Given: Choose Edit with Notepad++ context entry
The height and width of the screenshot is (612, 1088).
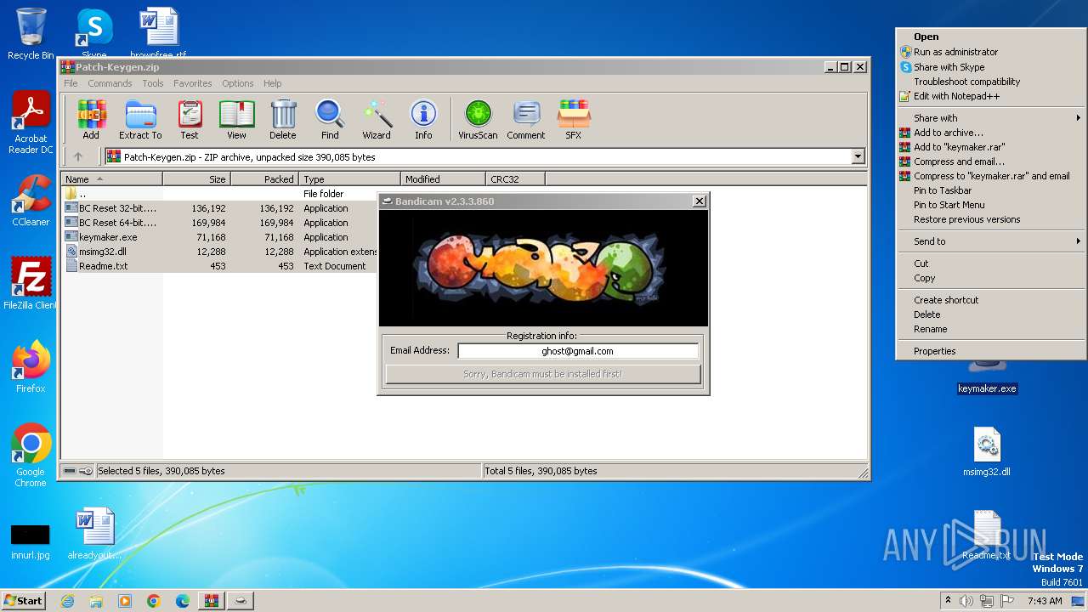Looking at the screenshot, I should pyautogui.click(x=991, y=96).
